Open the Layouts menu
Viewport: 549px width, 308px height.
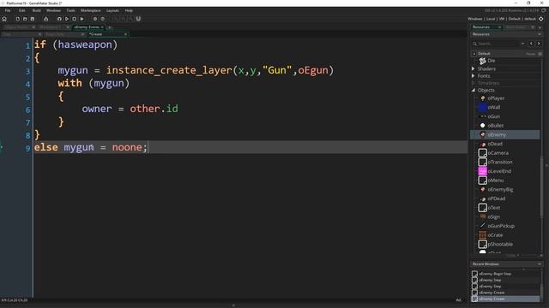(x=112, y=10)
